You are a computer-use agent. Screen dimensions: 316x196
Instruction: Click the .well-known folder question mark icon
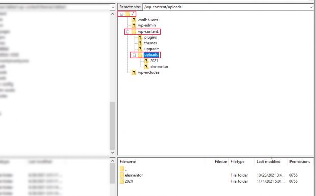(134, 19)
